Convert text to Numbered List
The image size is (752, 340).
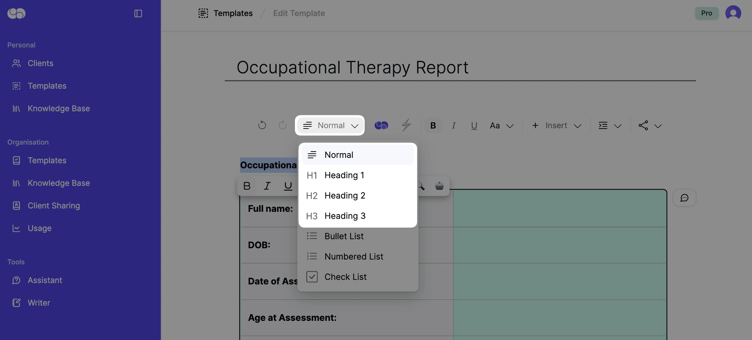point(358,256)
